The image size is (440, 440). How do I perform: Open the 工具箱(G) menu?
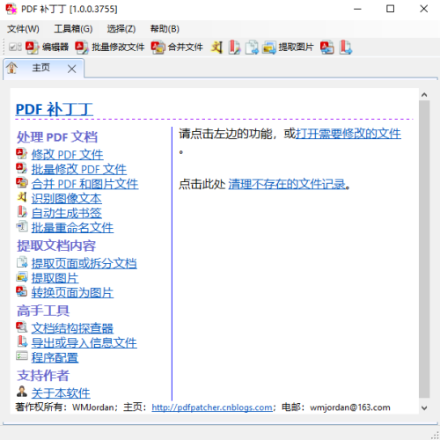coord(73,29)
